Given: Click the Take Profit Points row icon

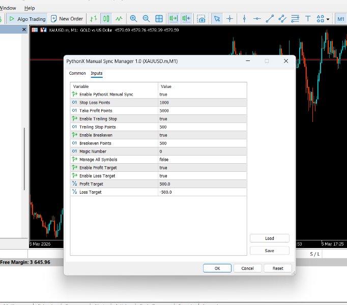Looking at the screenshot, I should 74,111.
